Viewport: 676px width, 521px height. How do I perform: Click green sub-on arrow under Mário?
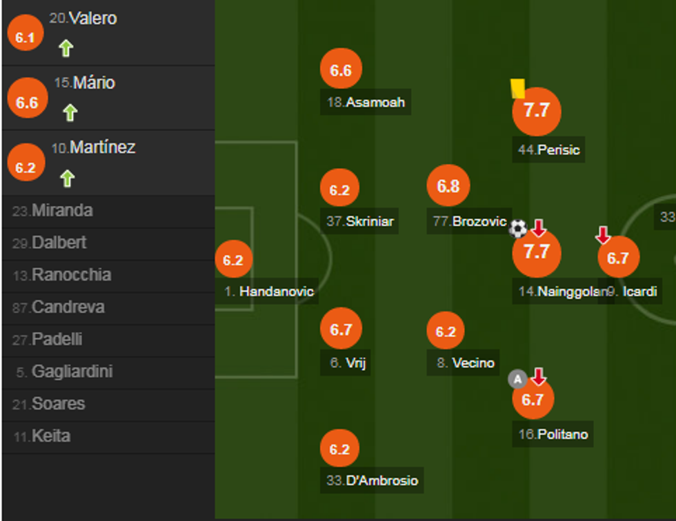tap(70, 112)
